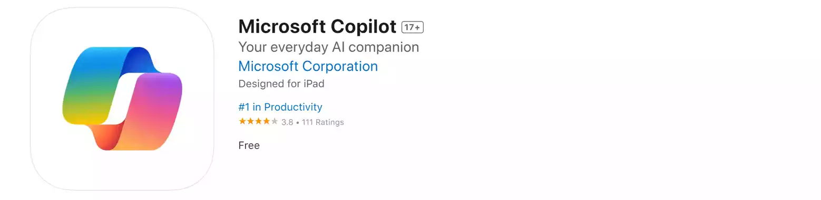Select the Your everyday AI companion subtitle
This screenshot has height=200, width=821.
328,47
